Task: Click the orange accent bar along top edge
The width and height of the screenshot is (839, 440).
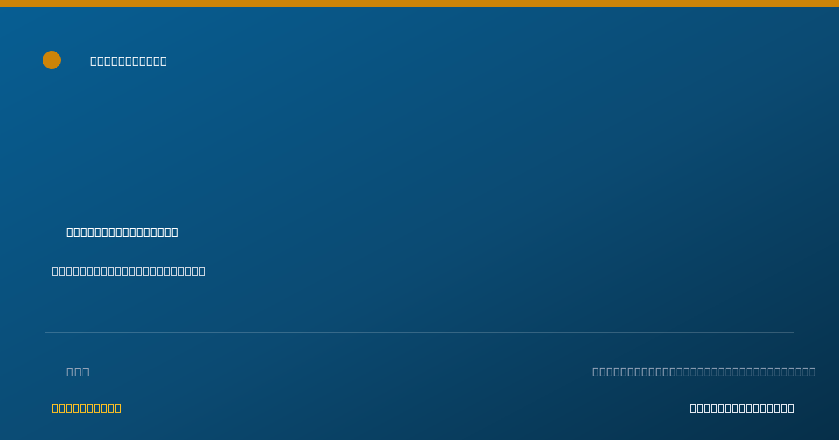Action: (x=419, y=3)
